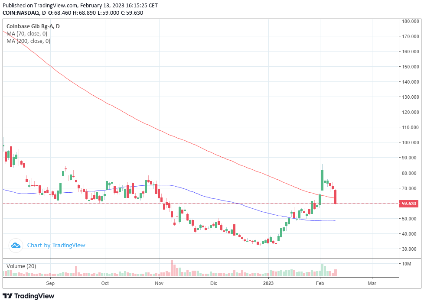Click the 140.000 price axis label

(x=410, y=81)
